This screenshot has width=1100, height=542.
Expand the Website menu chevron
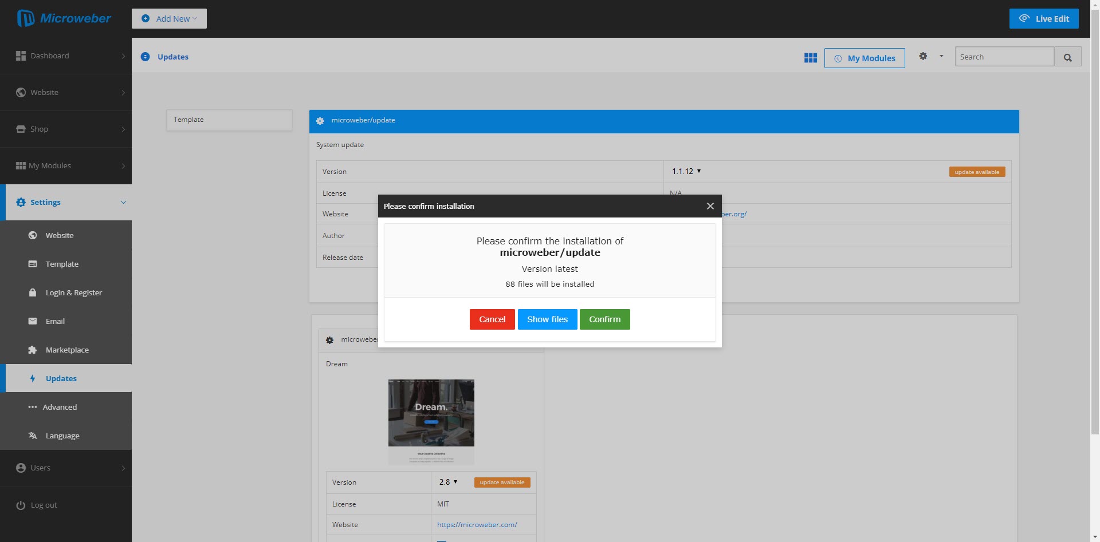123,92
